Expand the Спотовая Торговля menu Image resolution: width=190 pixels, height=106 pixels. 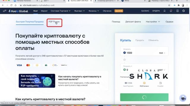(61, 11)
